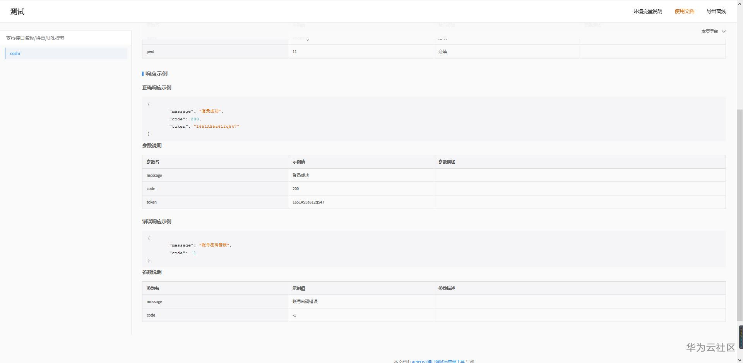Click the pwd parameter name cell
Viewport: 743px width, 363px height.
215,51
